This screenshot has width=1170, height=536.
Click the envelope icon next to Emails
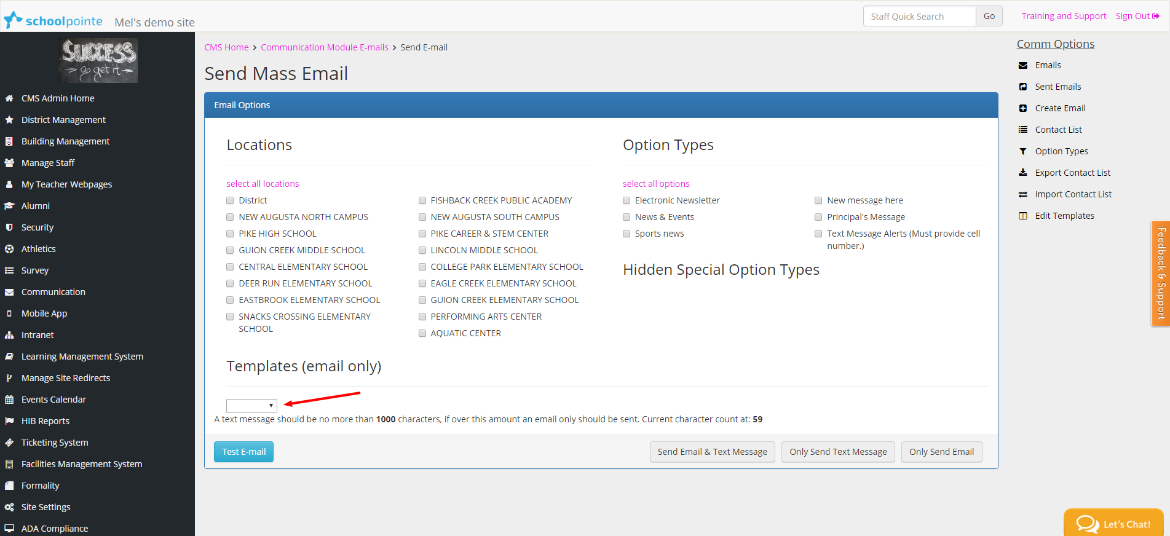(1023, 65)
